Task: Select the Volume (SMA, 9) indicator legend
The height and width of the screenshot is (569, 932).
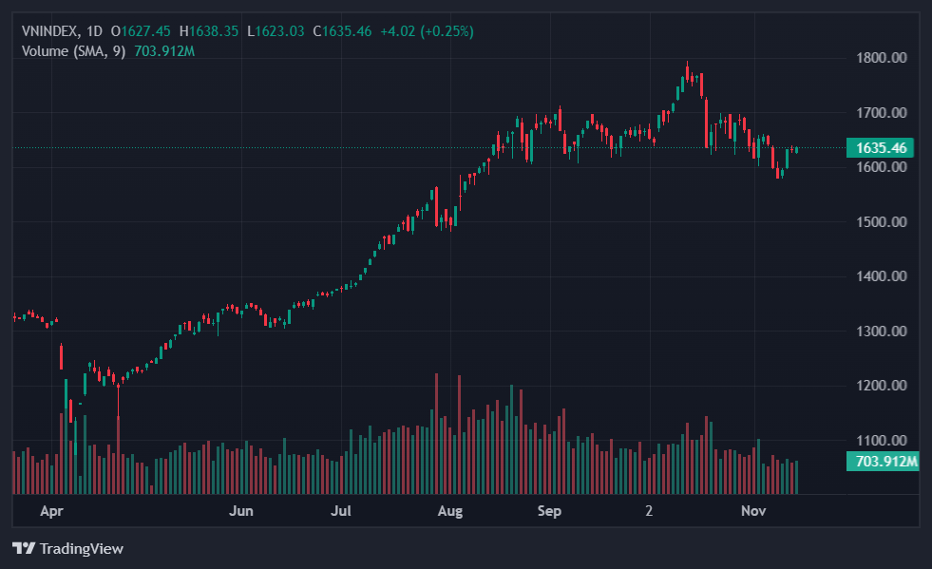Action: 74,50
